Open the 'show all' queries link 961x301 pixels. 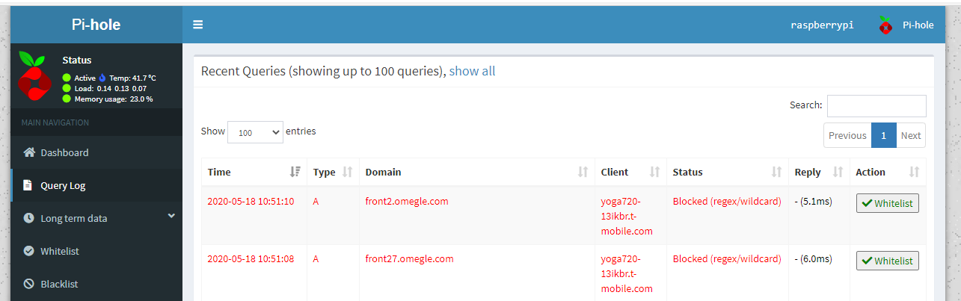(x=472, y=71)
